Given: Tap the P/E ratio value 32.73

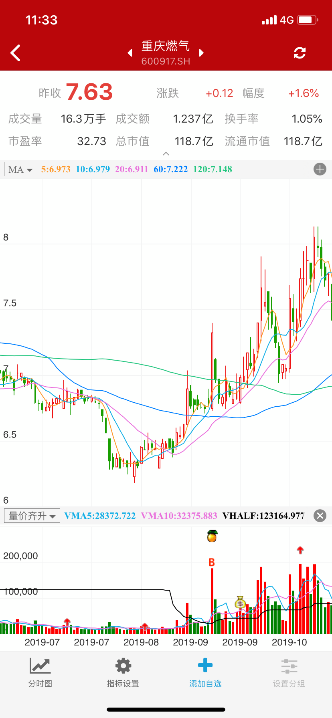Looking at the screenshot, I should (x=92, y=141).
